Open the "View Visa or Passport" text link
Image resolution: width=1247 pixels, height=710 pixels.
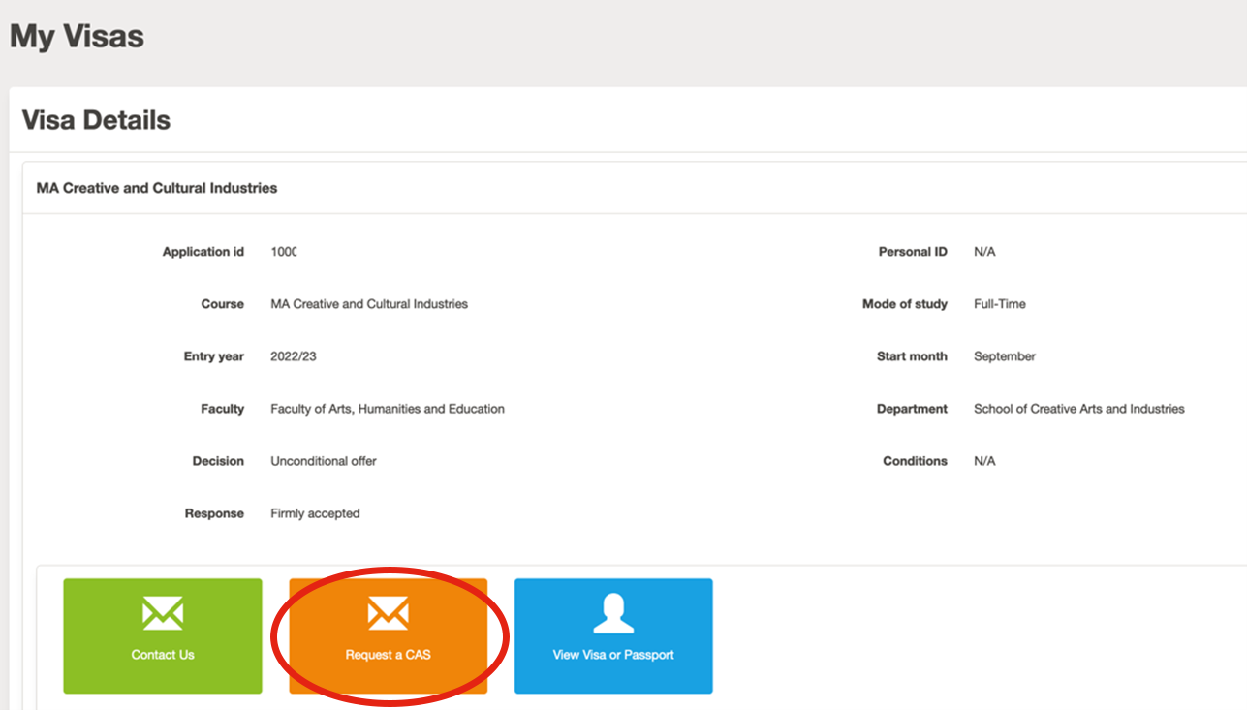pyautogui.click(x=613, y=655)
